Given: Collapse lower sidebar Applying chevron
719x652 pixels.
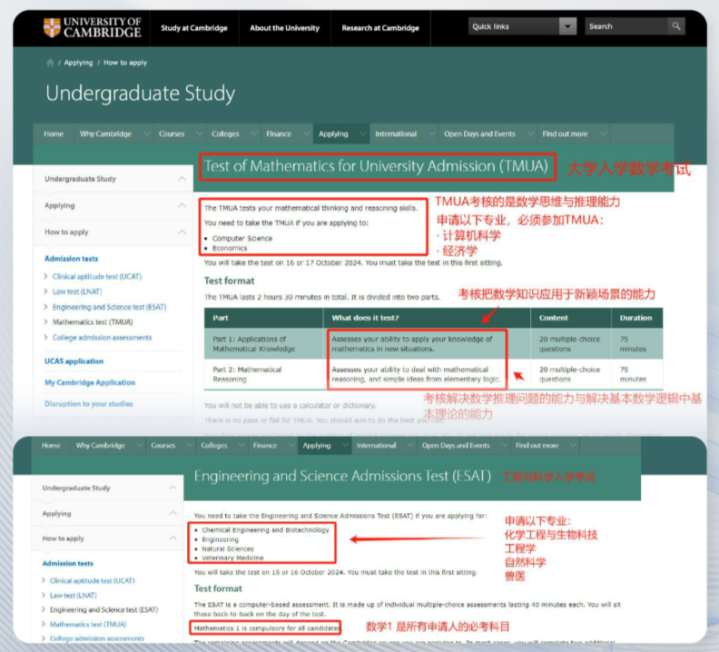Looking at the screenshot, I should [172, 513].
